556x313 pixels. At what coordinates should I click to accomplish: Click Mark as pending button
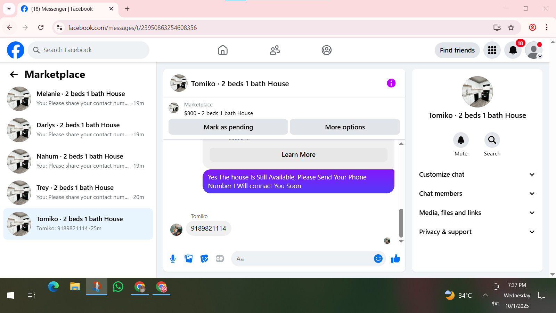point(228,127)
